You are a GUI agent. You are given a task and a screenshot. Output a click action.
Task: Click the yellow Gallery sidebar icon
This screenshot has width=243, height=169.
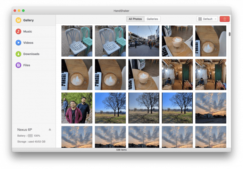[18, 21]
